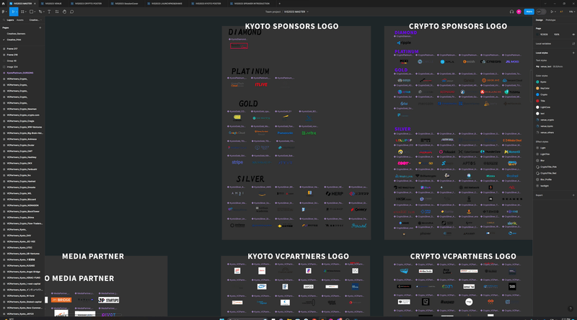This screenshot has height=320, width=577.
Task: Open the layers search magnifier
Action: pos(4,20)
